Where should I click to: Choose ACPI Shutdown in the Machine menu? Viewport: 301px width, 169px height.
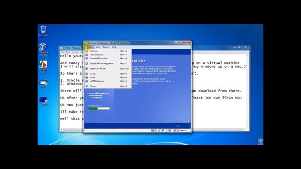pos(108,81)
